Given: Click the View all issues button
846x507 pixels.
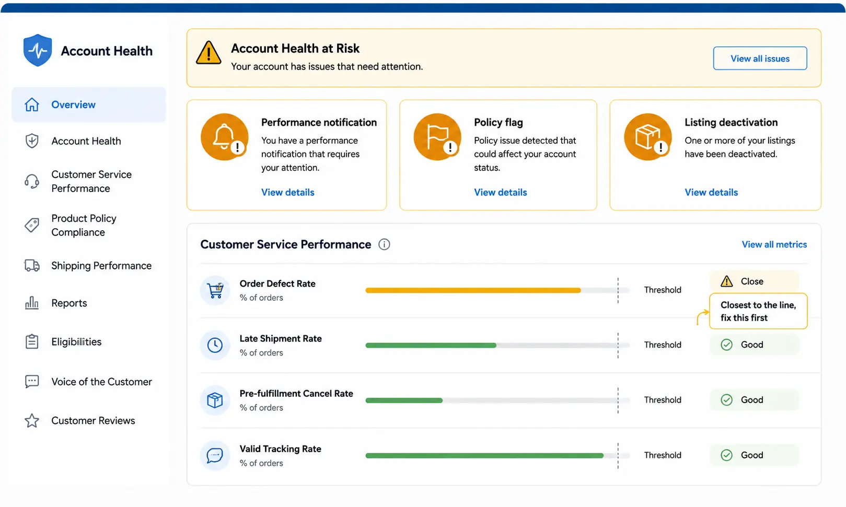Looking at the screenshot, I should coord(760,58).
